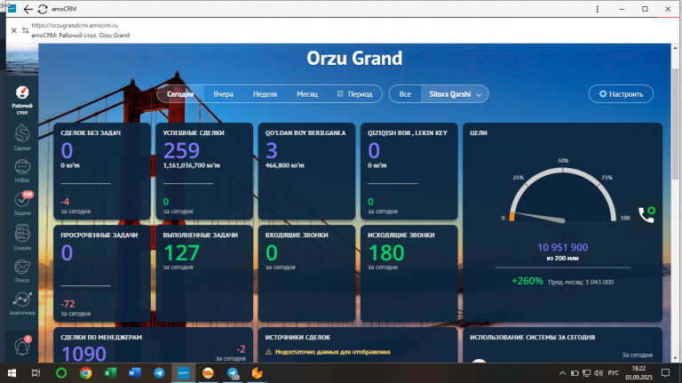This screenshot has height=383, width=682.
Task: Click the page reload icon
Action: (x=43, y=9)
